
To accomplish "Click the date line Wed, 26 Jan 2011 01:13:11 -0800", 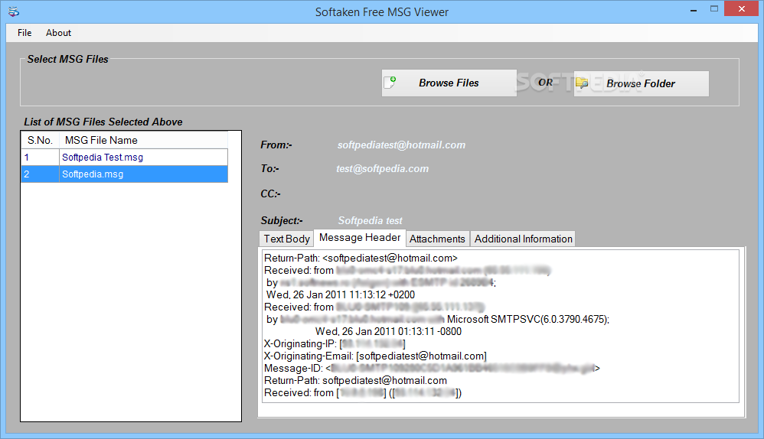I will coord(388,332).
